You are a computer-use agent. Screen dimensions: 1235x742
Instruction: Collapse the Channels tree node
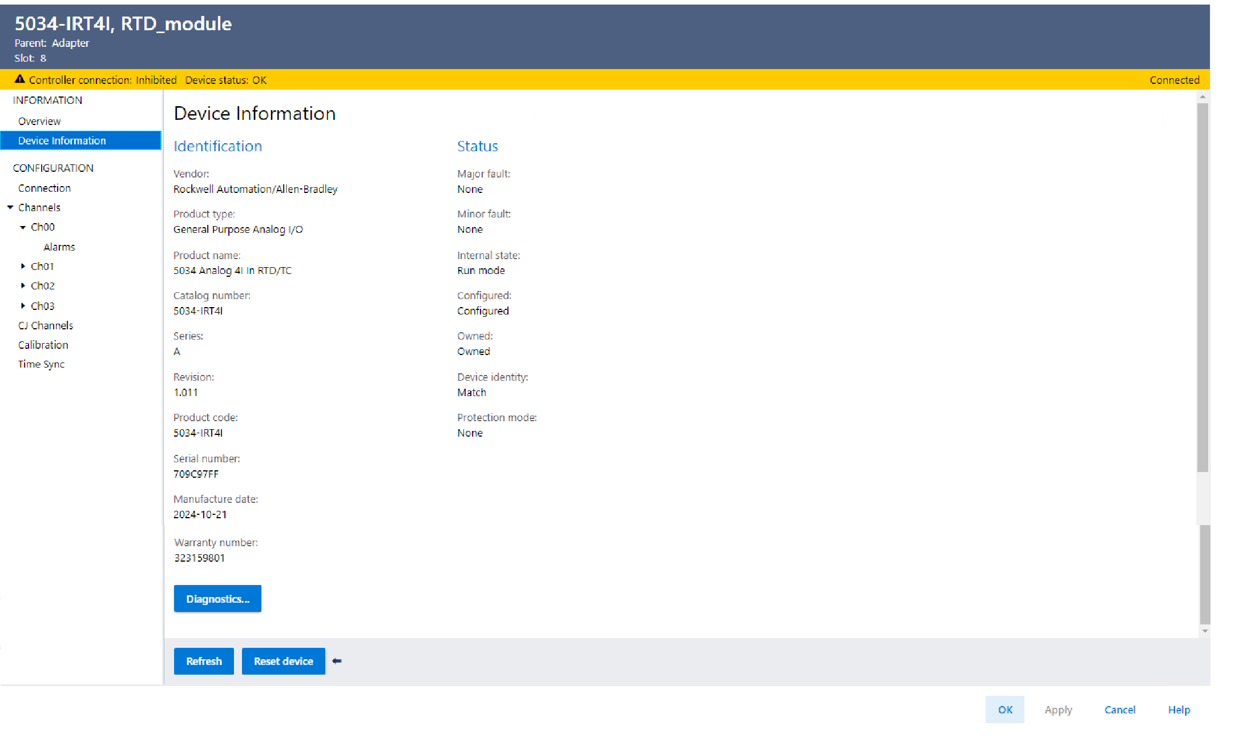point(10,207)
